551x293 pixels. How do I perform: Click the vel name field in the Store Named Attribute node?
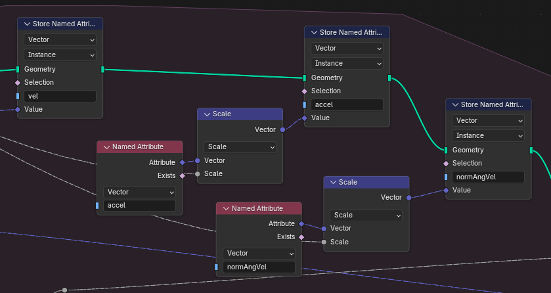[x=60, y=96]
